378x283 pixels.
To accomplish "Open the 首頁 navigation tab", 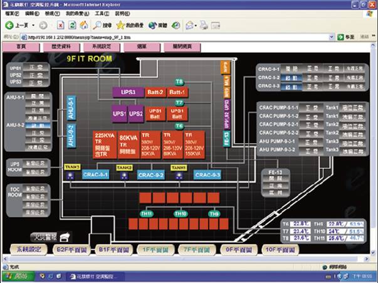I will (23, 47).
